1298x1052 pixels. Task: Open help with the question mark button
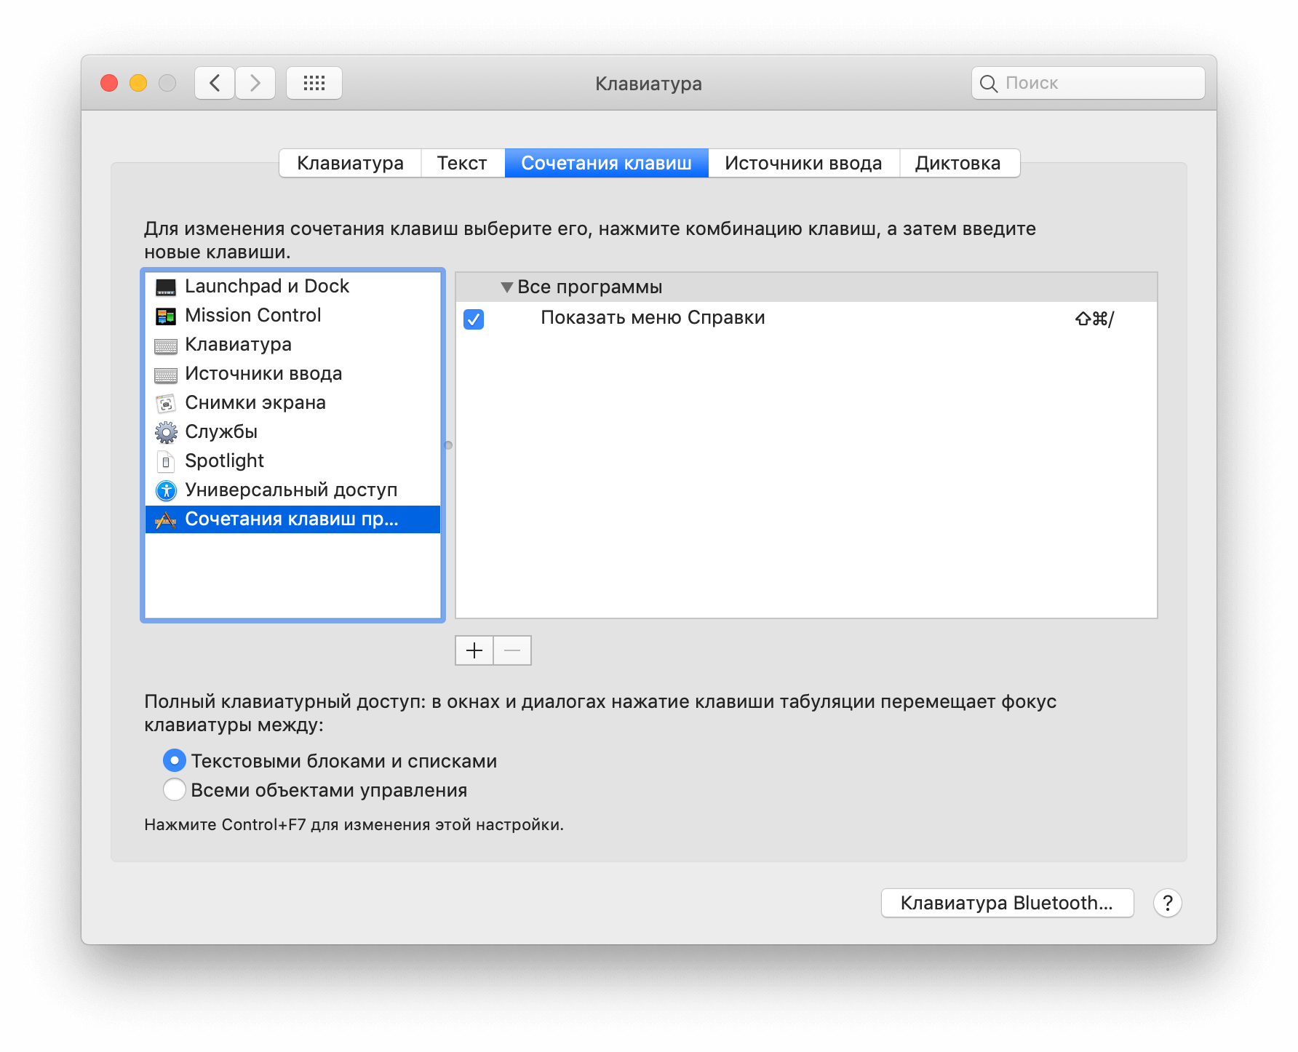coord(1167,903)
